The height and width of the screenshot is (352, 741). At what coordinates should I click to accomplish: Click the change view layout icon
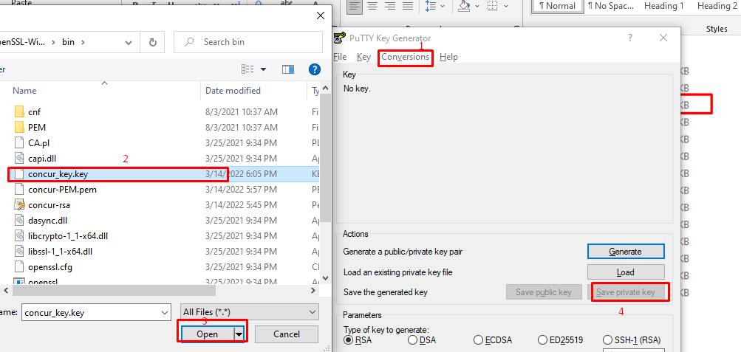(x=249, y=69)
